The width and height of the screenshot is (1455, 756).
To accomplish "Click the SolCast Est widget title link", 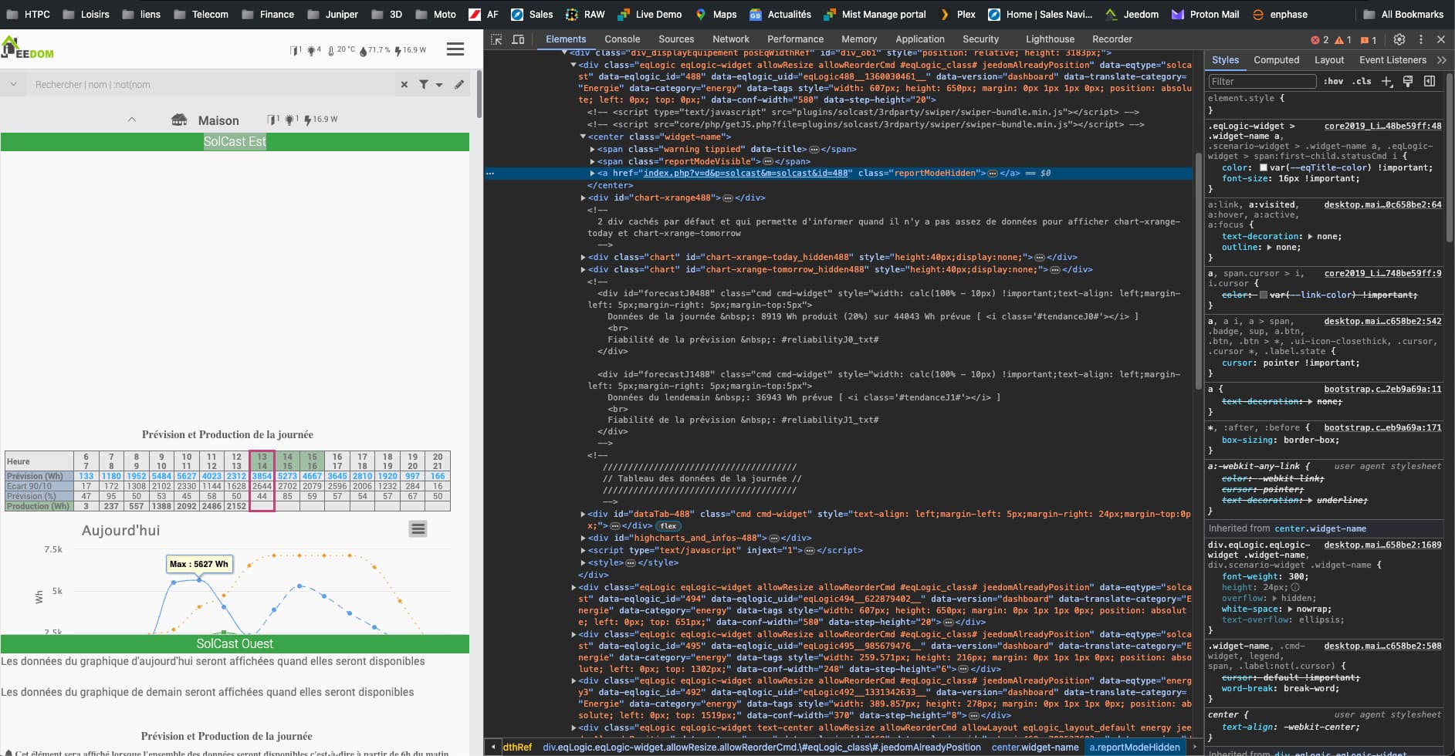I will coord(235,142).
